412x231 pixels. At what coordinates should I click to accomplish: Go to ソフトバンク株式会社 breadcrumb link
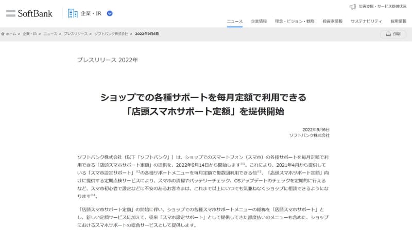click(111, 34)
